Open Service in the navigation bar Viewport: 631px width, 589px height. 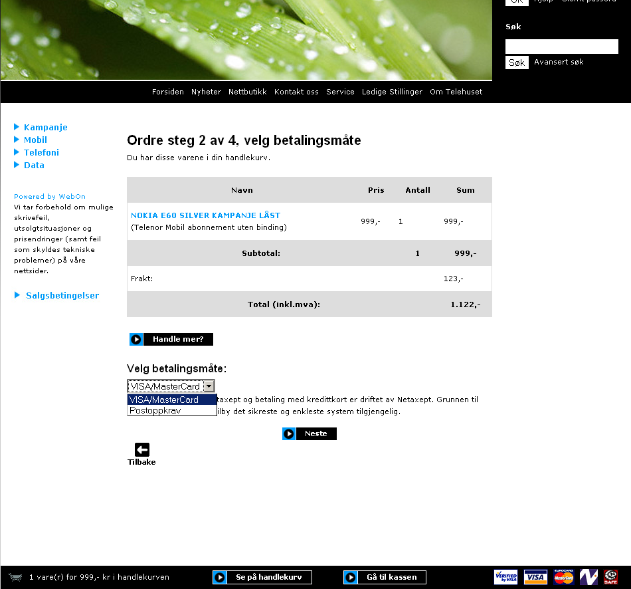click(x=340, y=92)
